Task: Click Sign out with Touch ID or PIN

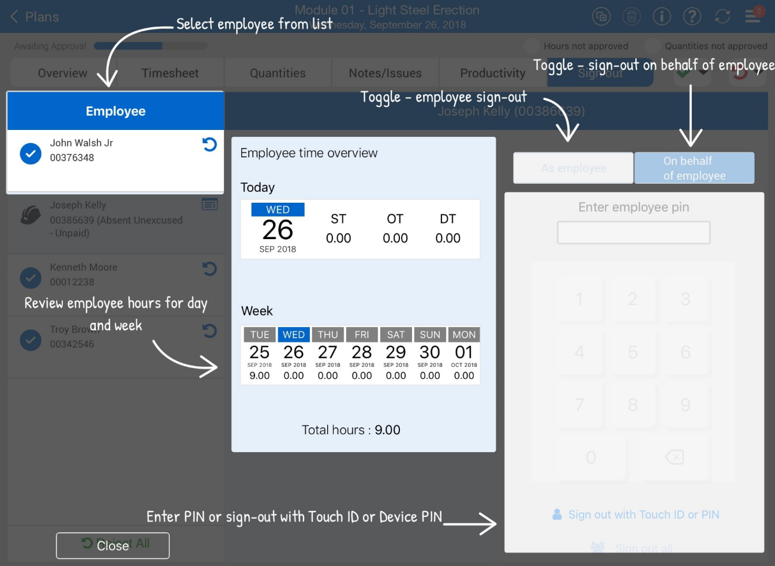Action: pos(636,515)
